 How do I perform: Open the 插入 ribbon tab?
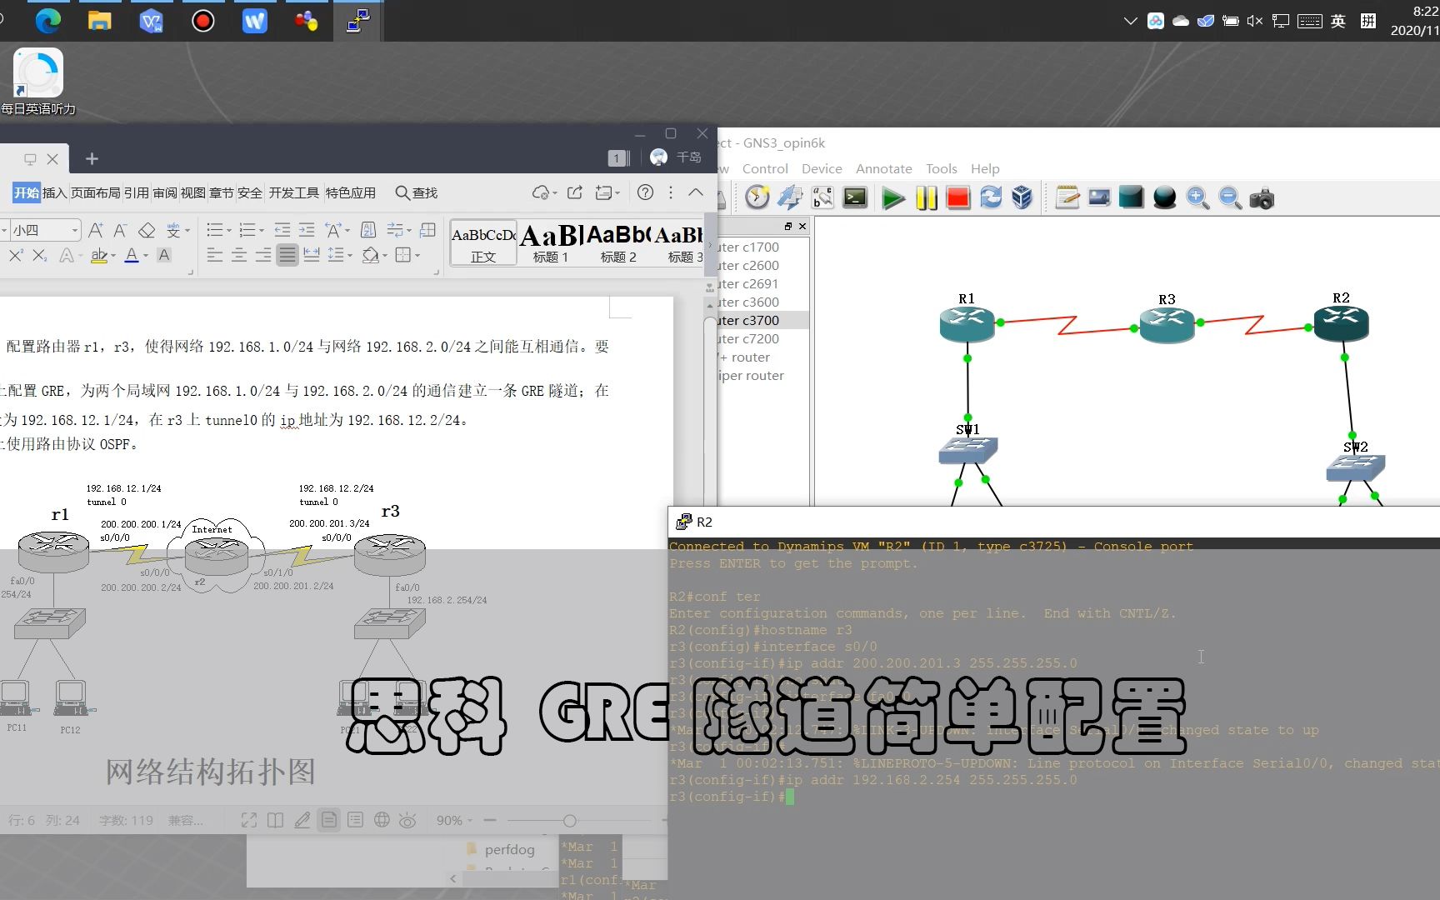pos(54,192)
